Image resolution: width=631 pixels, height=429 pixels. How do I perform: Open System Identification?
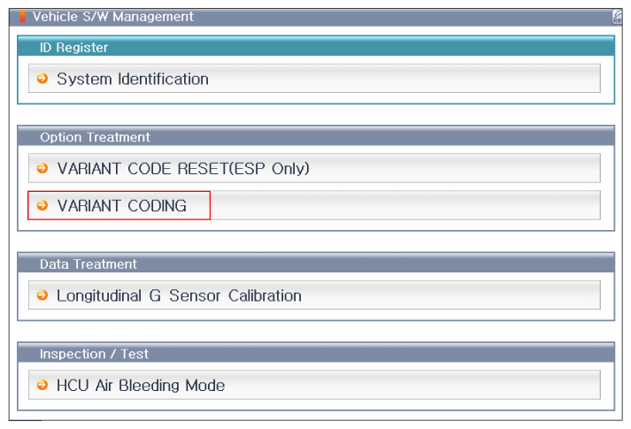[x=133, y=79]
